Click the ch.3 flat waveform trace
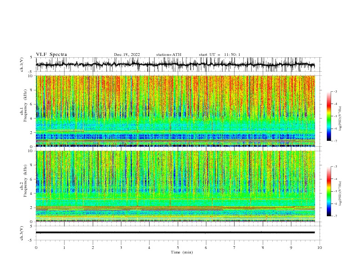 point(175,233)
